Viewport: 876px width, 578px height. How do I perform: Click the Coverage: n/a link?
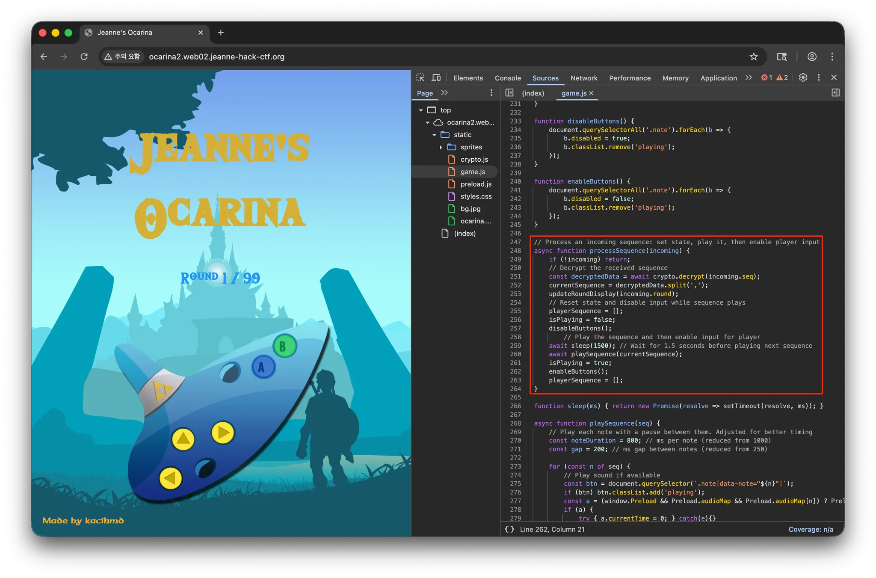(811, 529)
